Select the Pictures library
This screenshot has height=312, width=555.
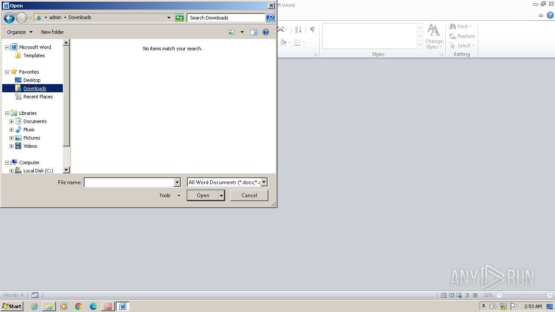(x=32, y=138)
